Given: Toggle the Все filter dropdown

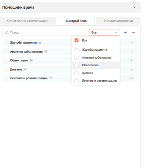Looking at the screenshot, I should click(104, 32).
